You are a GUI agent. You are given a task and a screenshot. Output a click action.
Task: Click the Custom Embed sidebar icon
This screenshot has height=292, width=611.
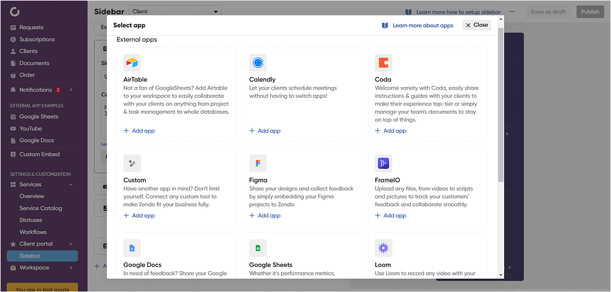coord(13,154)
